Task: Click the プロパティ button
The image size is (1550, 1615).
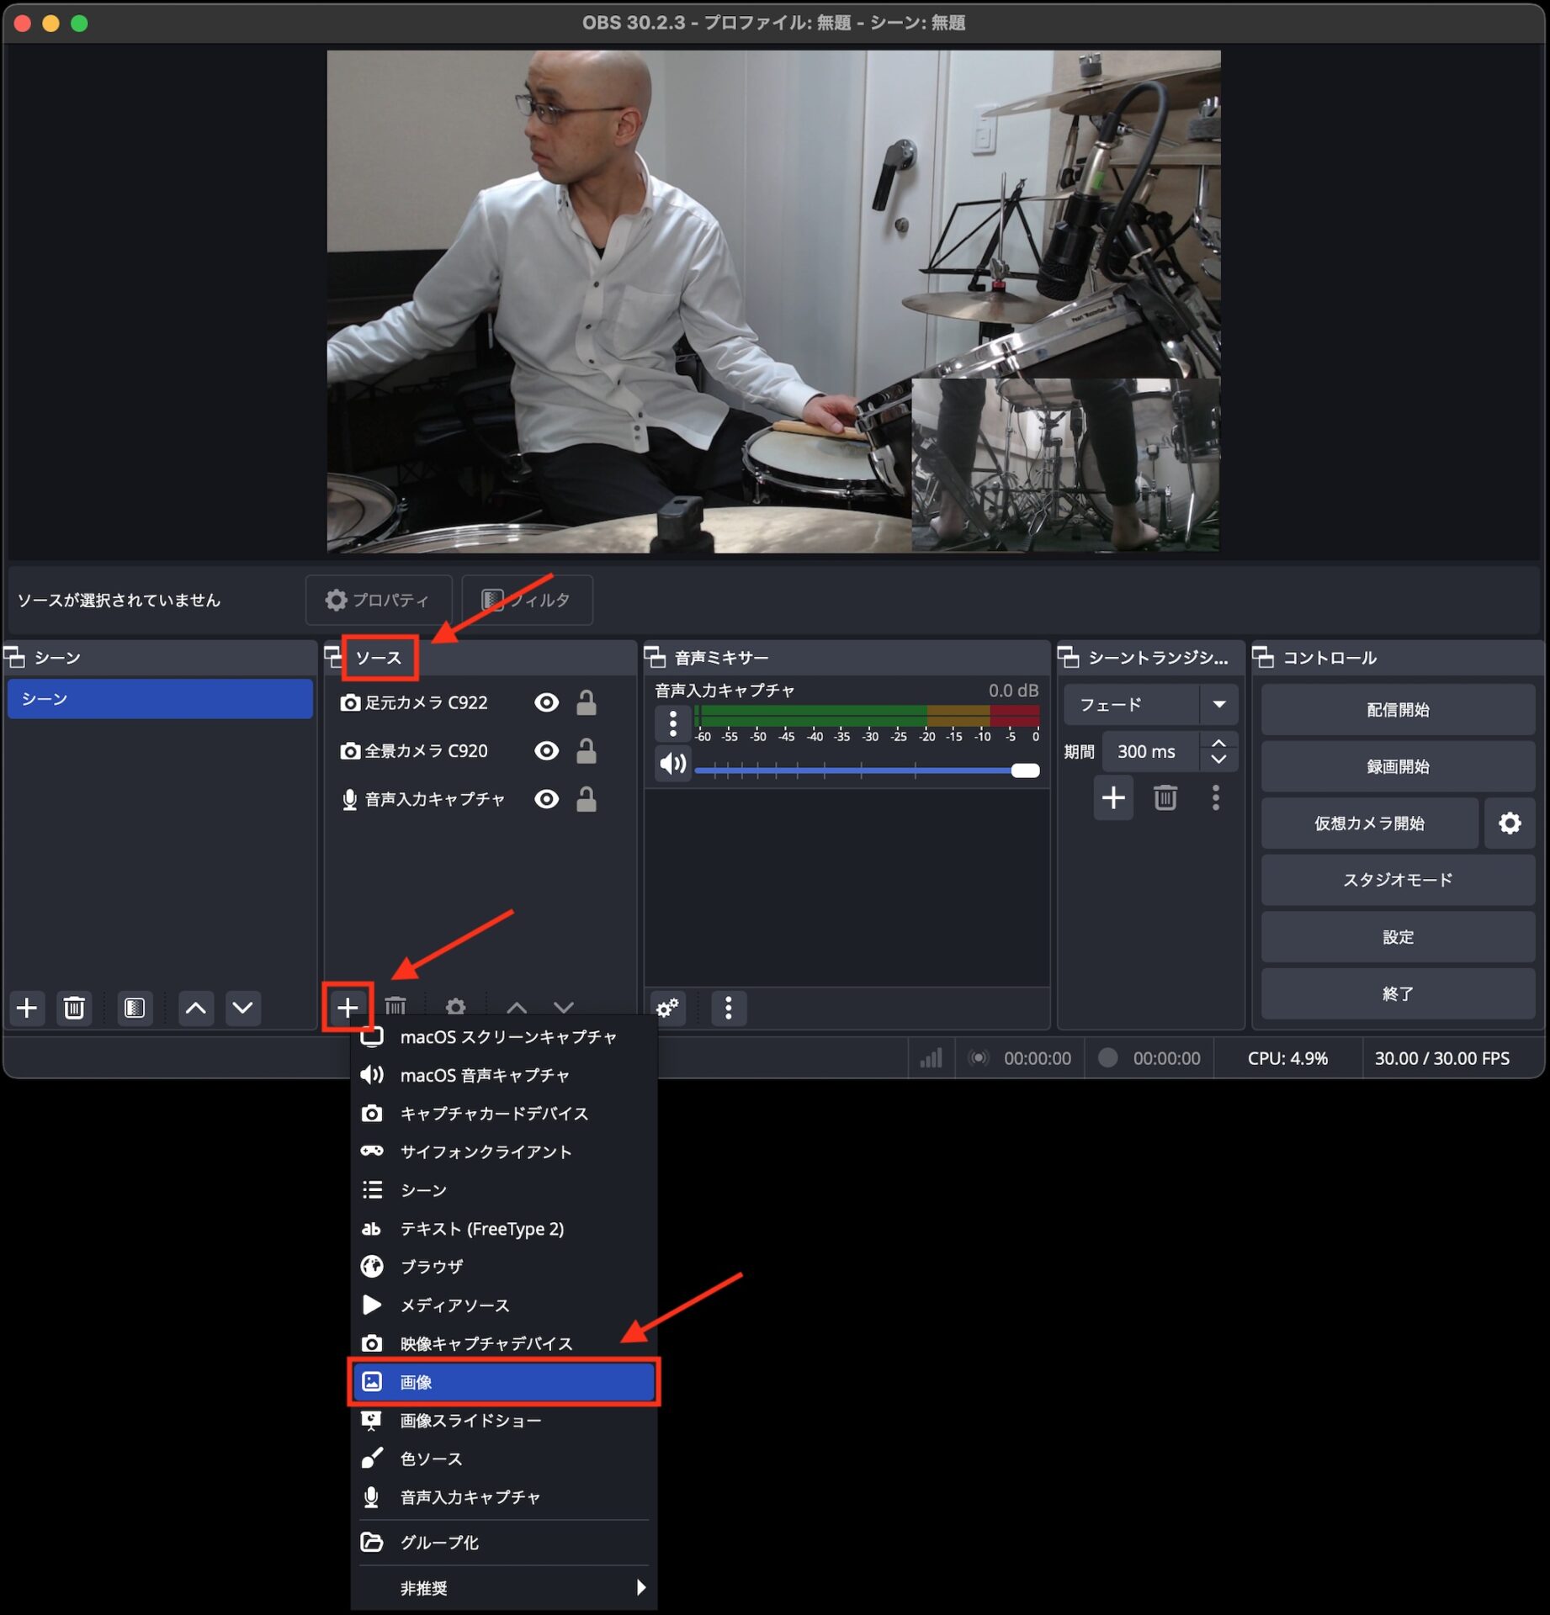Action: coord(379,600)
